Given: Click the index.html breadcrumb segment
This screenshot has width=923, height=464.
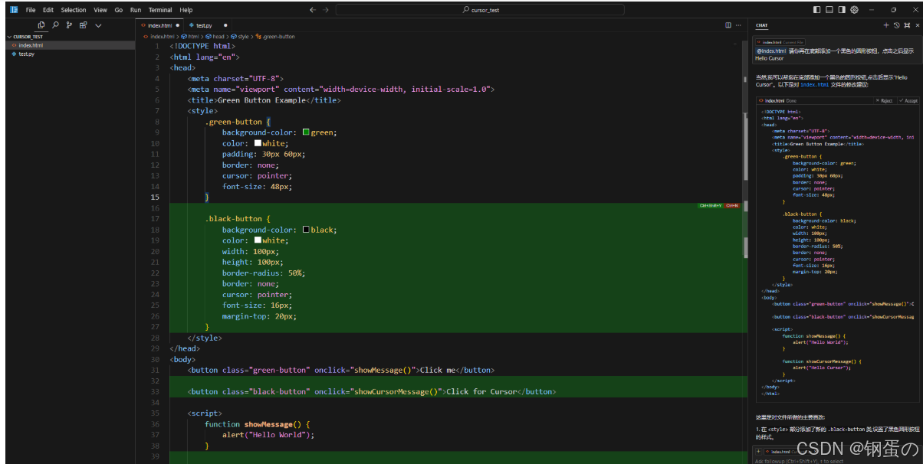Looking at the screenshot, I should [159, 36].
